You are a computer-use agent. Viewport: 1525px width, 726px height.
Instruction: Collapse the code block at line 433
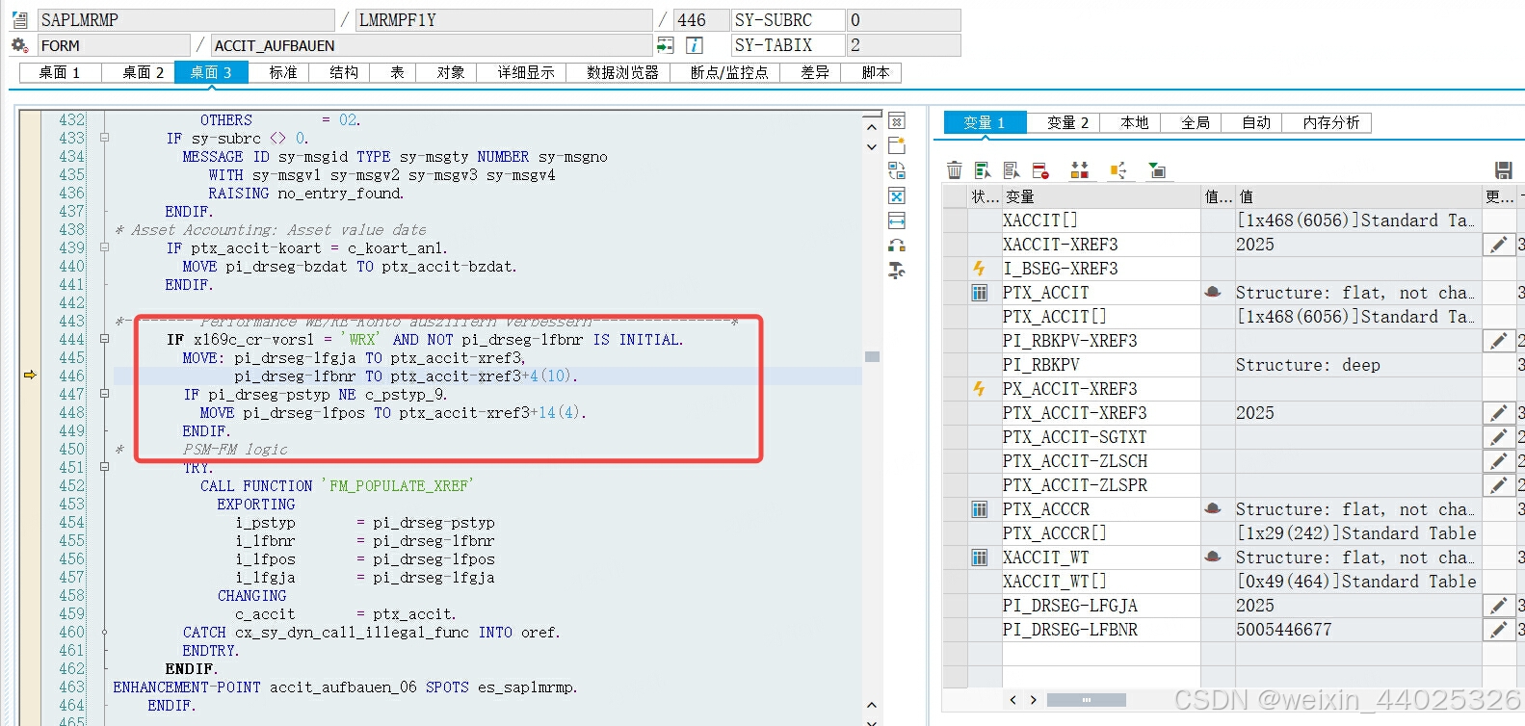(x=104, y=138)
